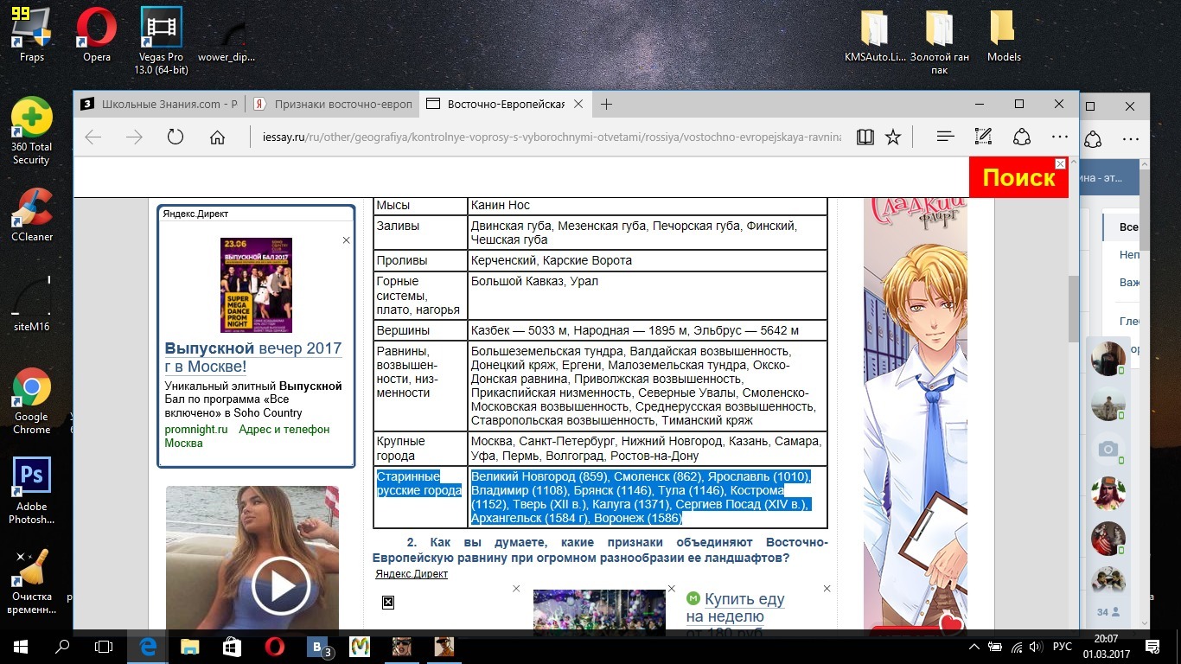
Task: Open Google Chrome desktop shortcut
Action: 31,401
